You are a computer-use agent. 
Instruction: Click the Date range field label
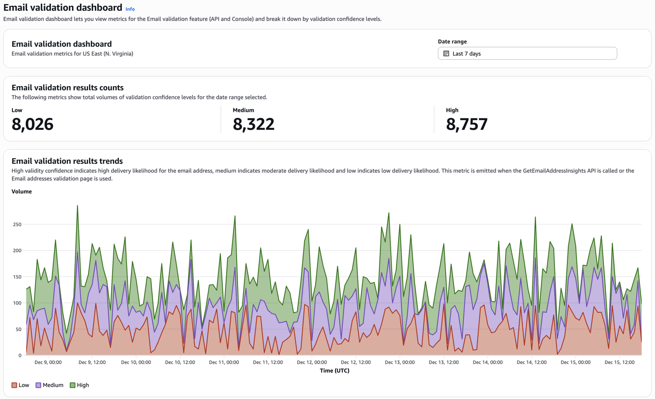pyautogui.click(x=452, y=42)
